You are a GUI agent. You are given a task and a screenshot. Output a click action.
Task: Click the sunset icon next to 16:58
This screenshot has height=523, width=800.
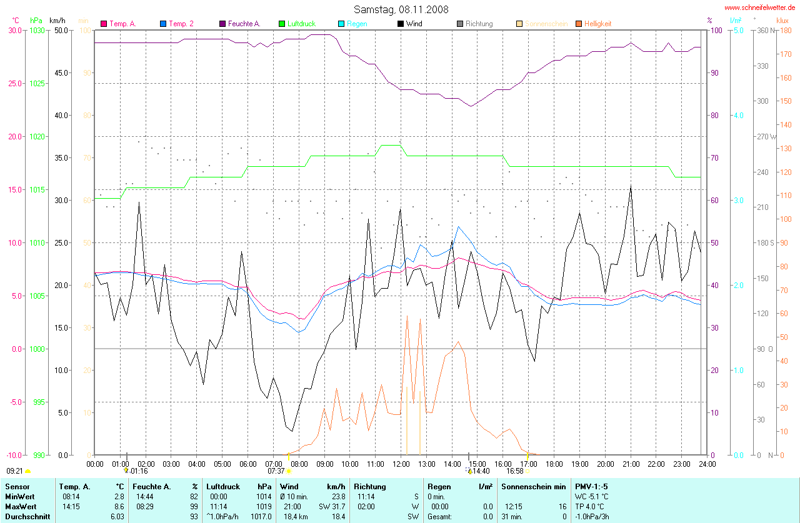(528, 471)
